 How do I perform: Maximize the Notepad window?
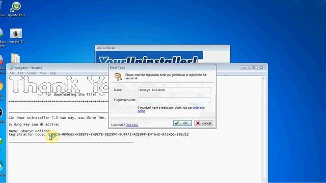coord(253,68)
